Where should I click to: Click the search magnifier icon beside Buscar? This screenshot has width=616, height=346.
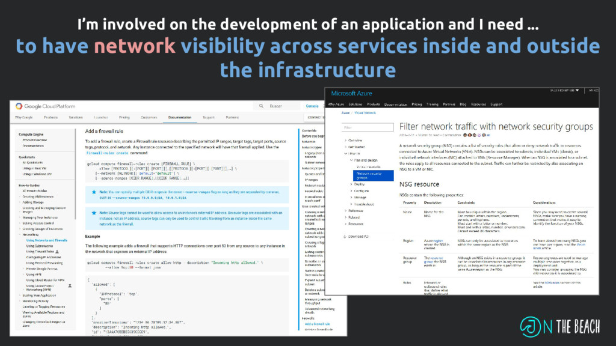(260, 106)
